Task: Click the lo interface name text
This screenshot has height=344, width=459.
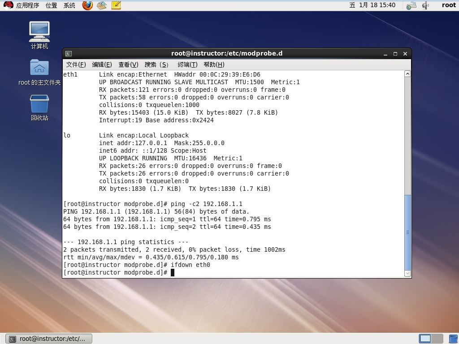Action: pos(67,135)
